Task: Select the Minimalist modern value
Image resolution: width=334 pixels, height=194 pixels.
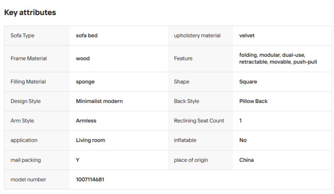Action: (x=99, y=101)
